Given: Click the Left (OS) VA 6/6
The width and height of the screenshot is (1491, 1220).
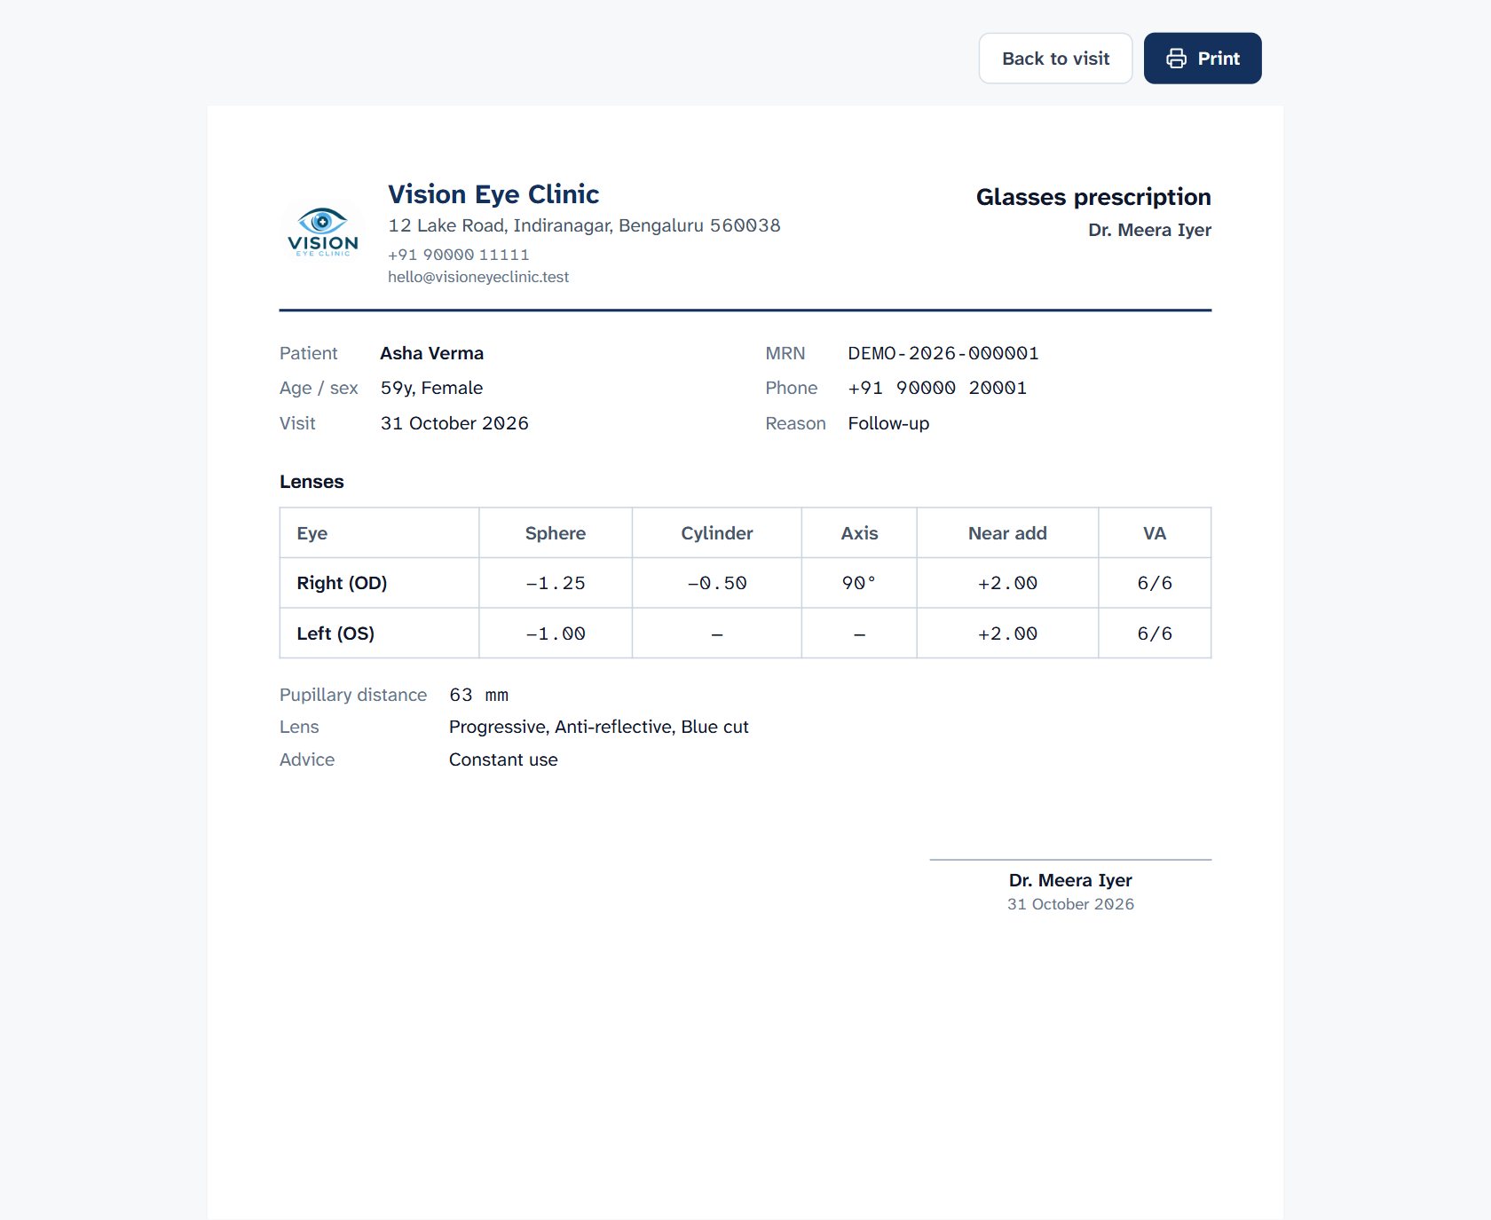Looking at the screenshot, I should [1155, 634].
